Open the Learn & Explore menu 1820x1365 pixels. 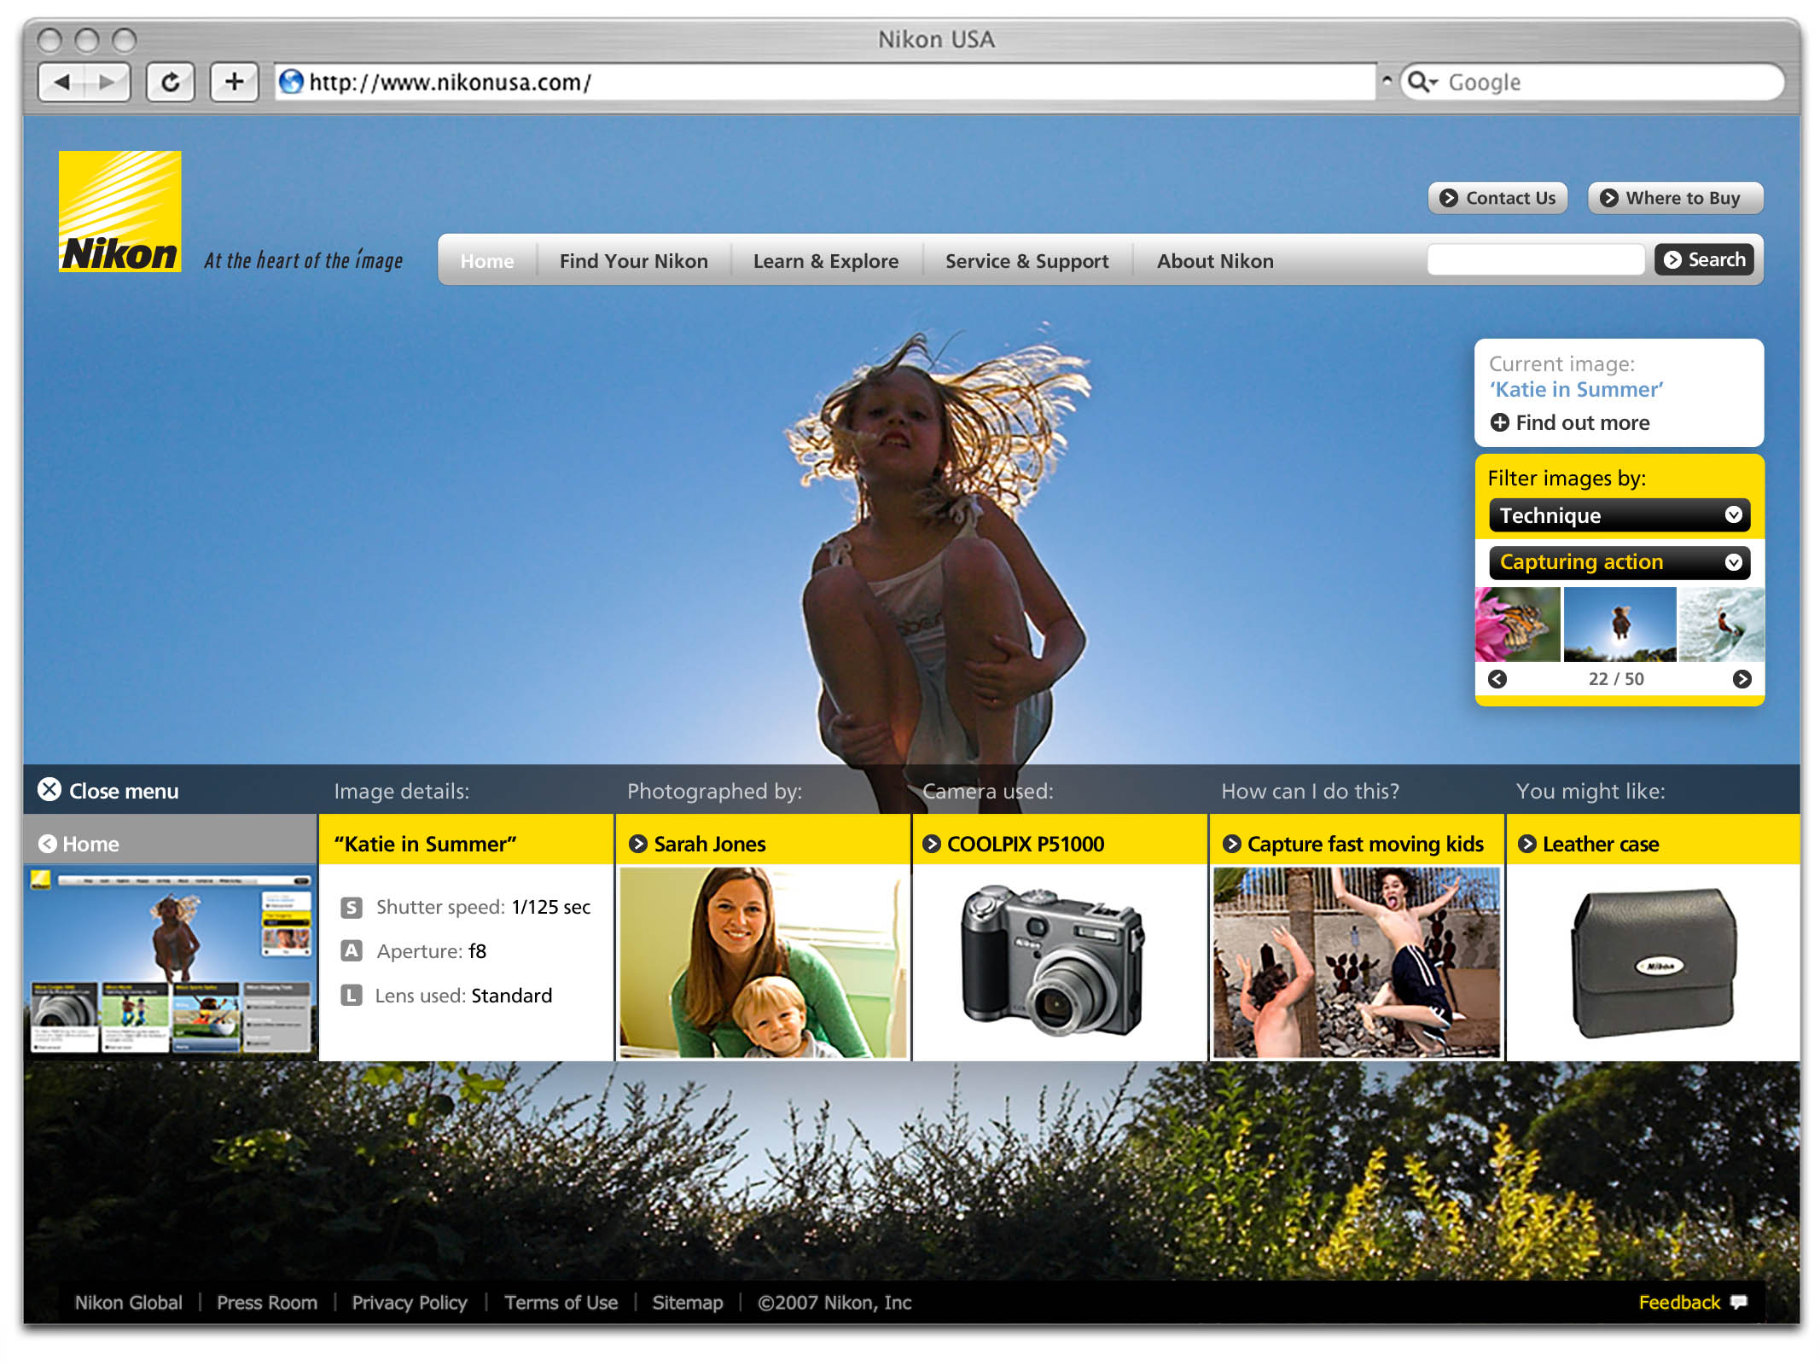825,261
